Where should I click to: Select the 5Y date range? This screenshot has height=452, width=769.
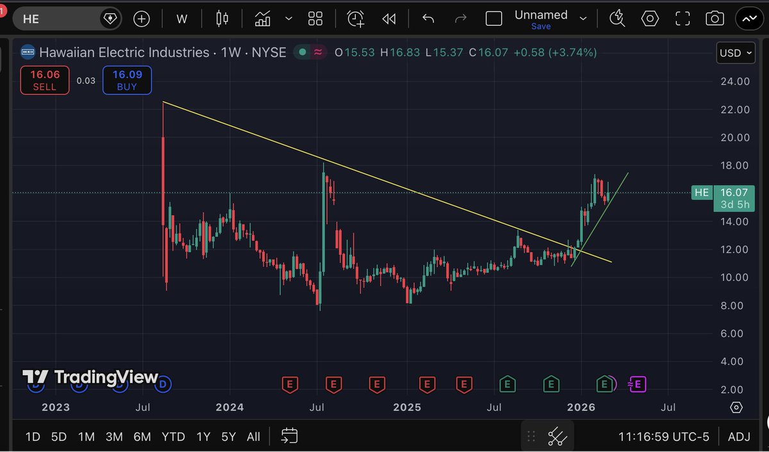coord(229,437)
